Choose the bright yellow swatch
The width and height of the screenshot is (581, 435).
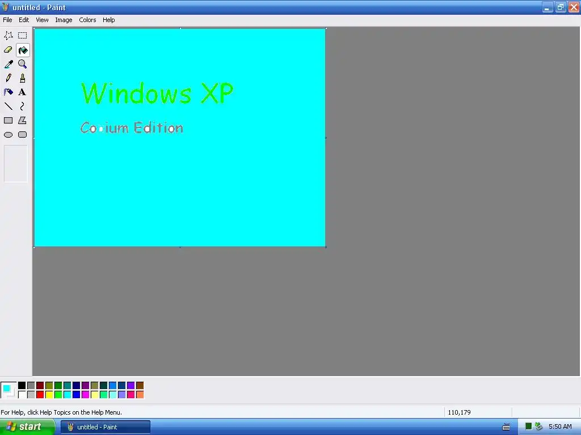coord(49,395)
